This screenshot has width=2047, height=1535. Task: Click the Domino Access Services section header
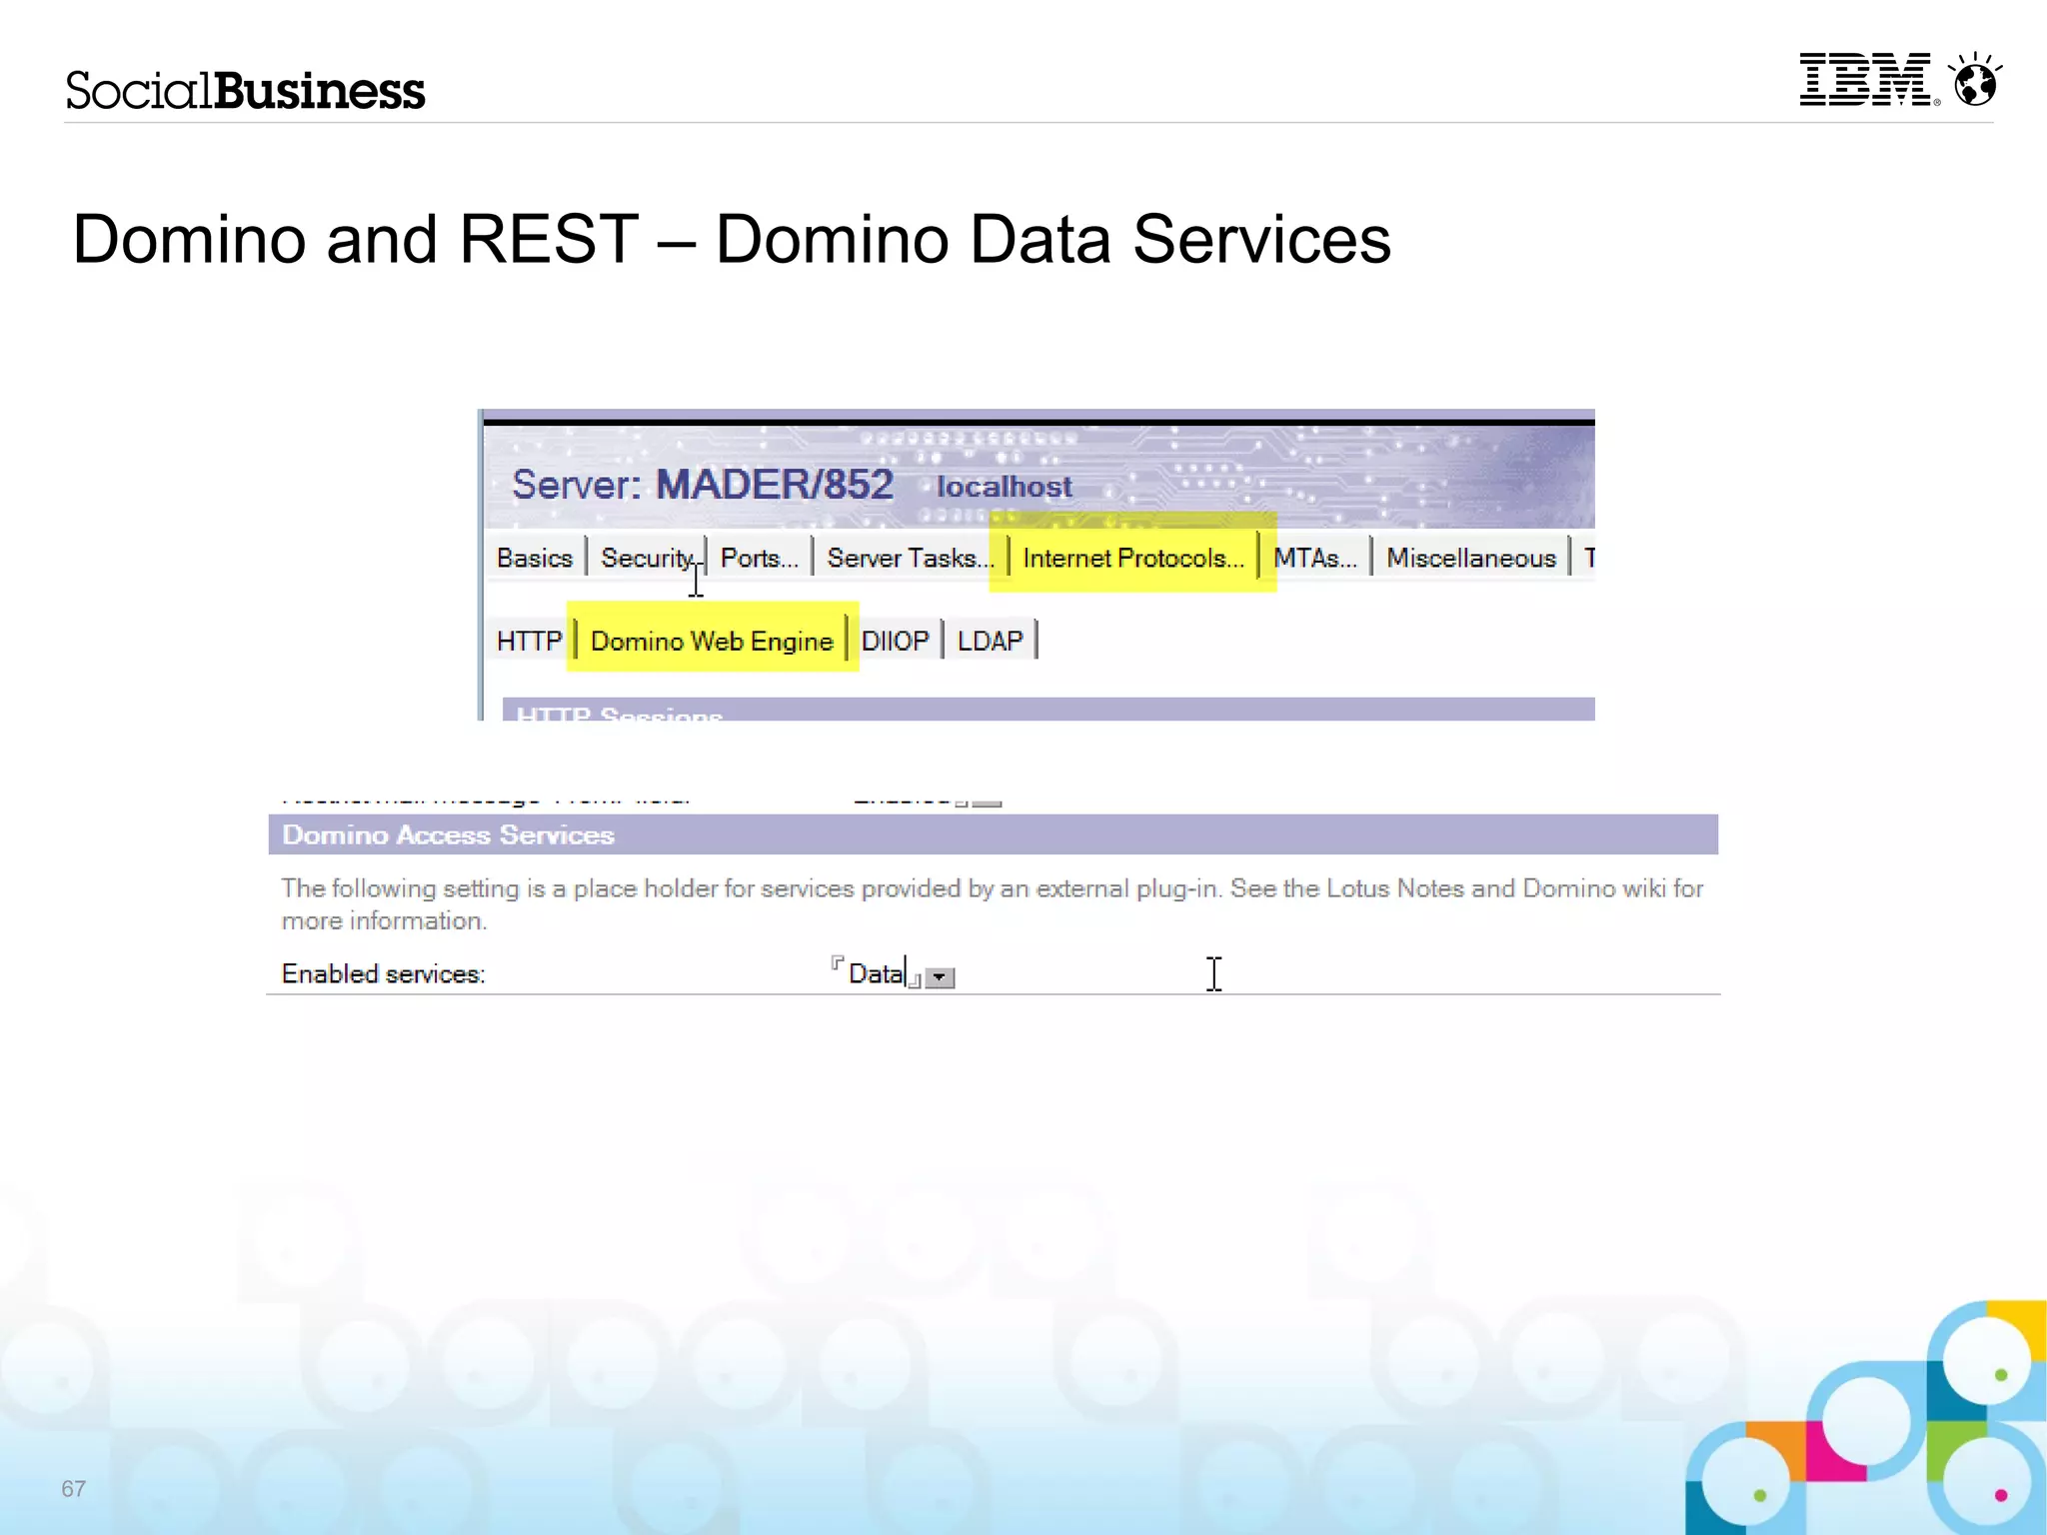coord(994,834)
